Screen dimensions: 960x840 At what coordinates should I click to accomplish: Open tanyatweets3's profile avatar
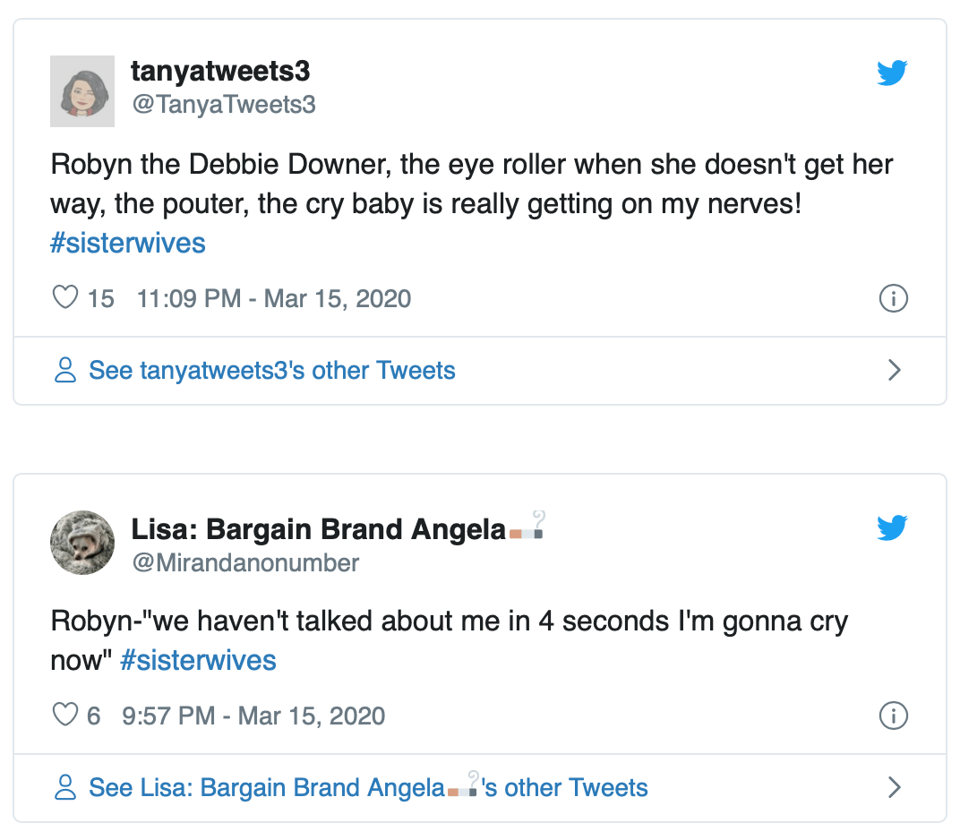click(x=81, y=89)
